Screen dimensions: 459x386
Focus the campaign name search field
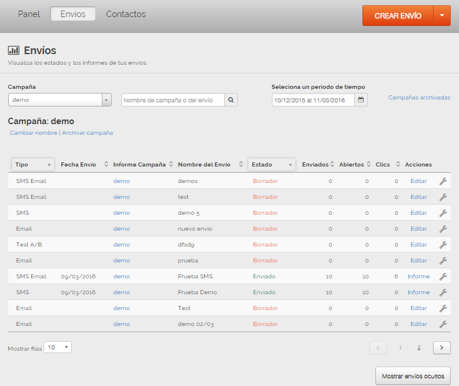coord(173,100)
